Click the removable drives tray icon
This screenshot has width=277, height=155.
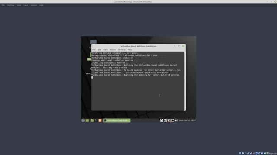161,121
